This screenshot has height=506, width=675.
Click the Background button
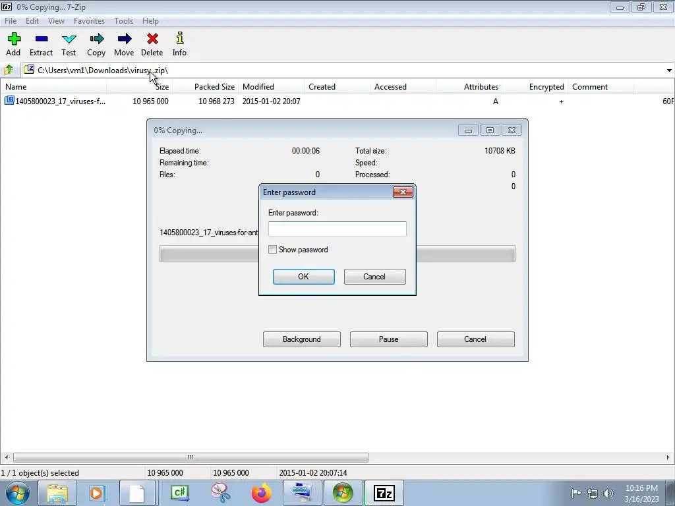301,339
